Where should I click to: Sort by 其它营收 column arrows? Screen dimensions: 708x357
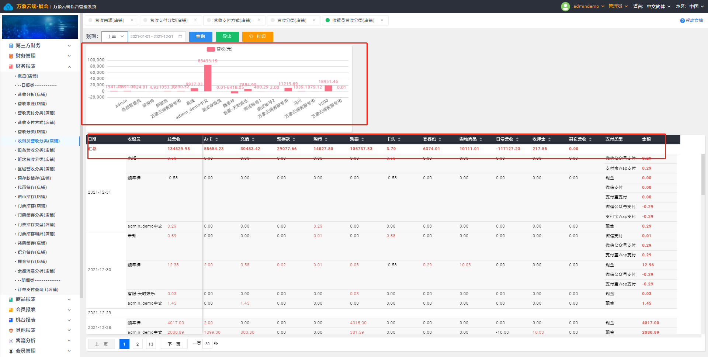click(x=590, y=139)
